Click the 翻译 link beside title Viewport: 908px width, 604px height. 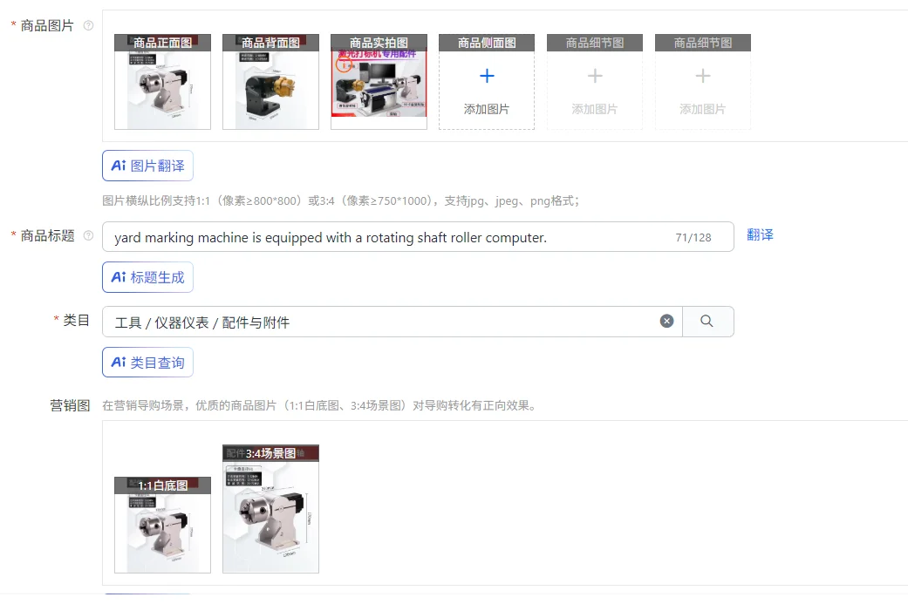tap(760, 235)
